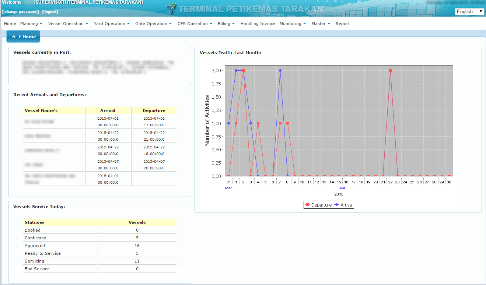This screenshot has width=486, height=285.
Task: Expand the CFS Operation menu
Action: [x=195, y=24]
